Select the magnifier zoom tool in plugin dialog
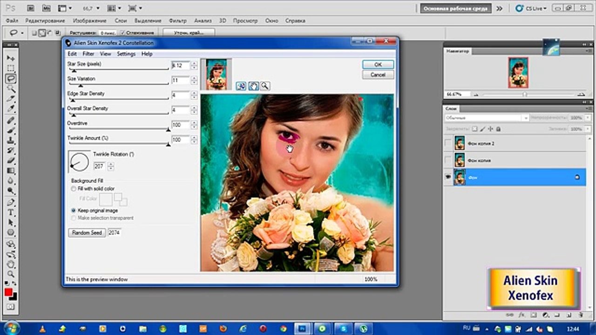Screen dimensions: 596x335 [x=265, y=86]
